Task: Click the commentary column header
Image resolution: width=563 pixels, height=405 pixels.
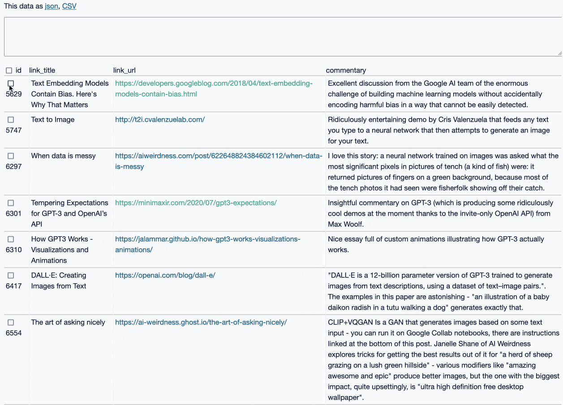Action: coord(346,70)
